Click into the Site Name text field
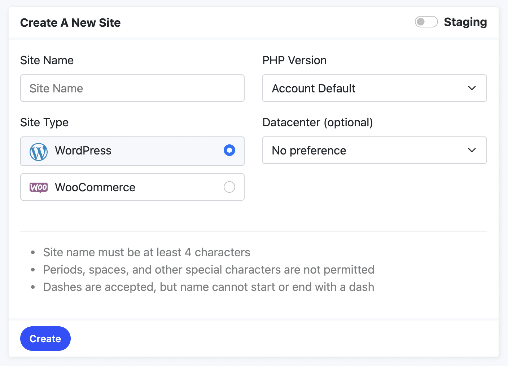The width and height of the screenshot is (508, 366). click(x=132, y=88)
